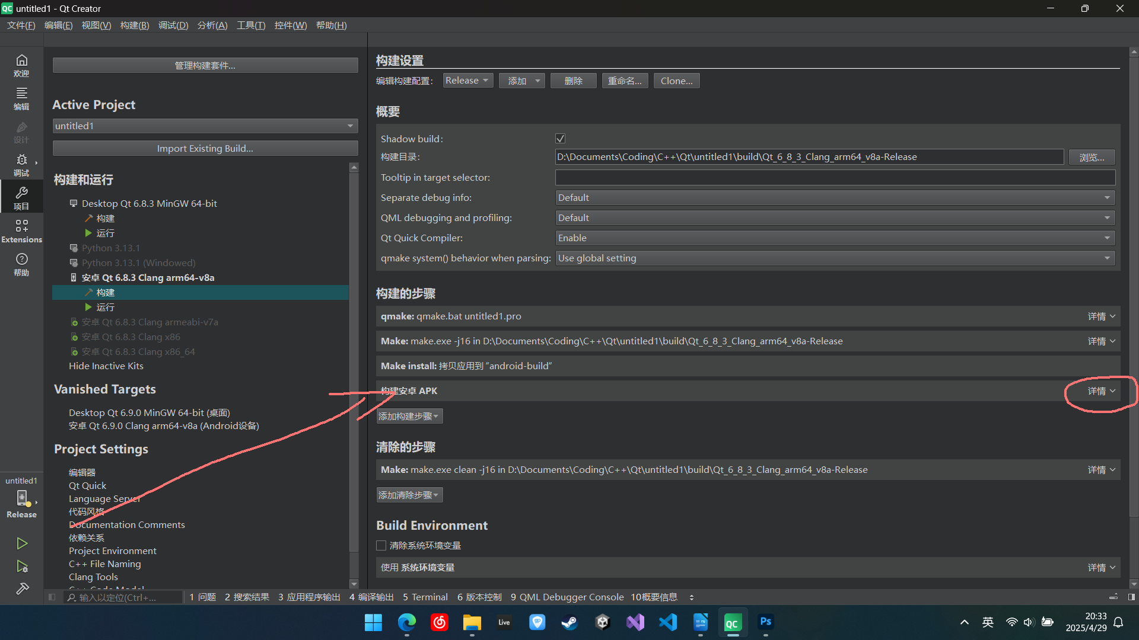This screenshot has width=1139, height=640.
Task: Select Run (运行) under Android arm64-v8a kit
Action: point(105,307)
